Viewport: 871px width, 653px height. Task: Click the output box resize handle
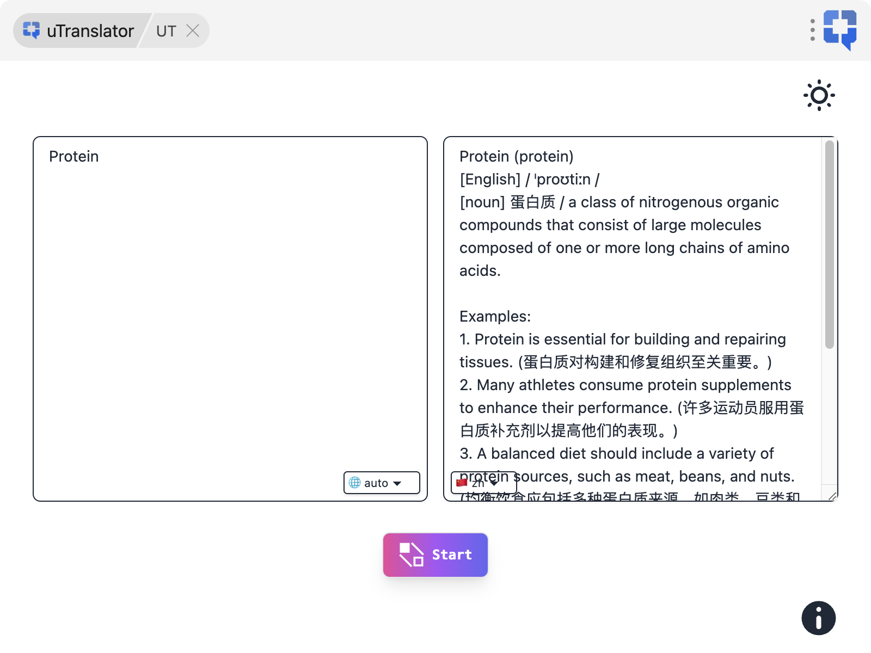coord(832,496)
